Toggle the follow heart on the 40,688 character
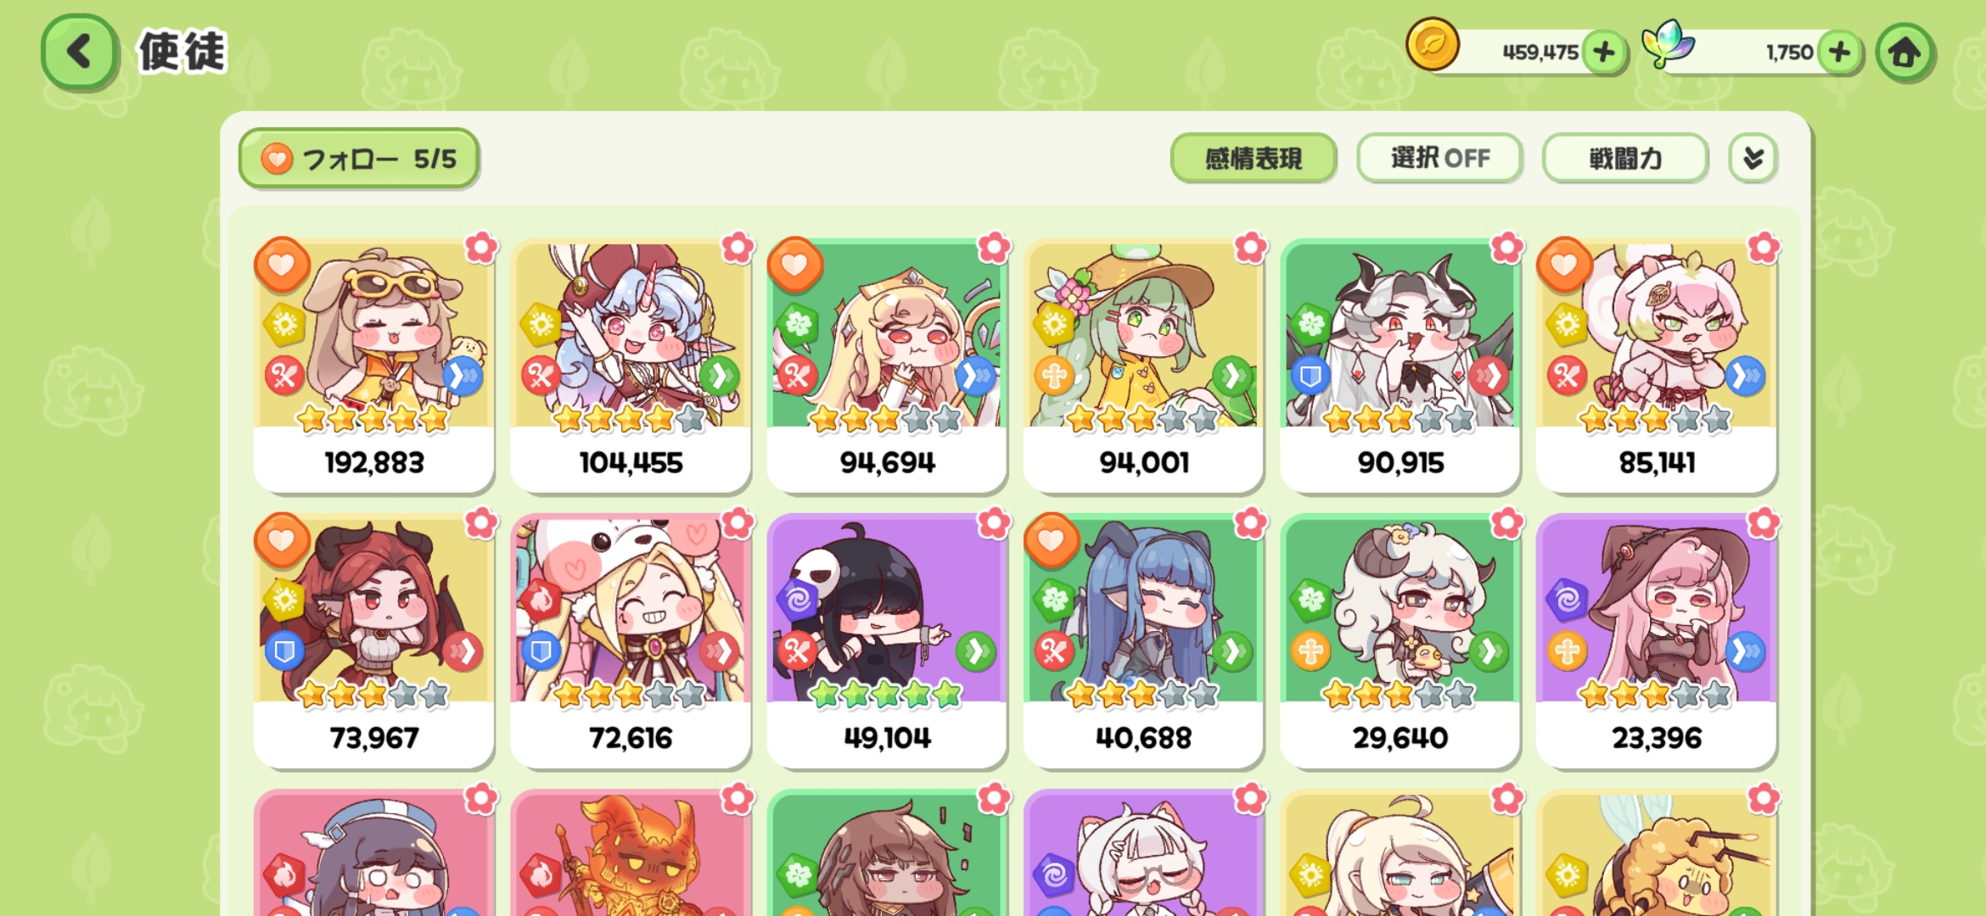This screenshot has width=1986, height=916. click(1052, 540)
